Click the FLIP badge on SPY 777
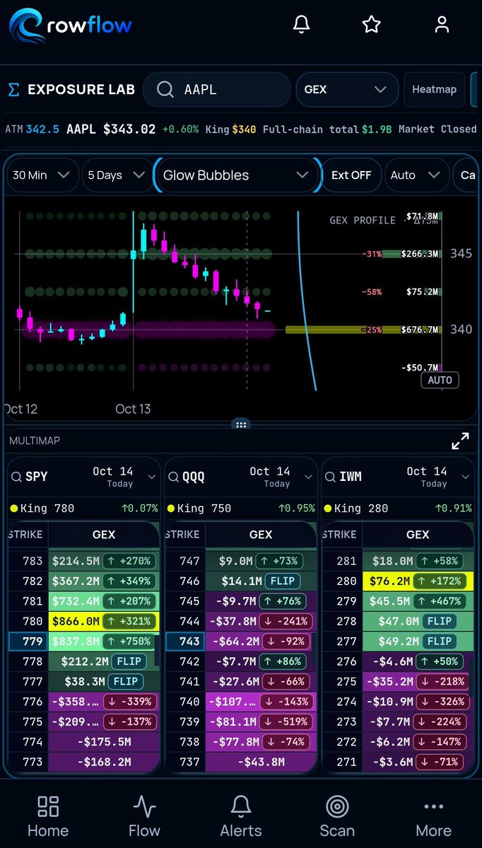Screen dimensions: 482x848 point(126,681)
